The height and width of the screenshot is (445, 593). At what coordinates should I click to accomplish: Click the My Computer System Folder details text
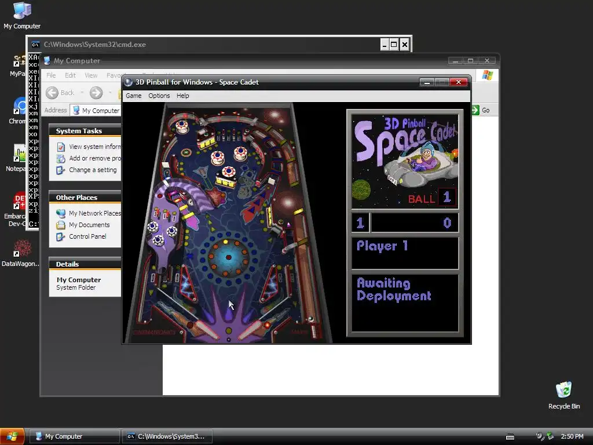(79, 283)
